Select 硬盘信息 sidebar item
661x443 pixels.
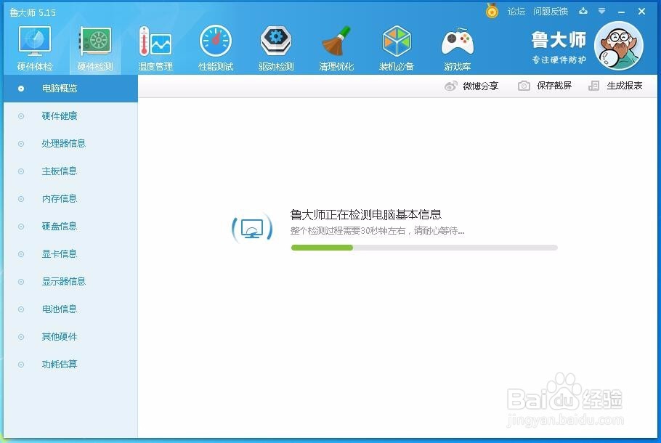pos(70,227)
